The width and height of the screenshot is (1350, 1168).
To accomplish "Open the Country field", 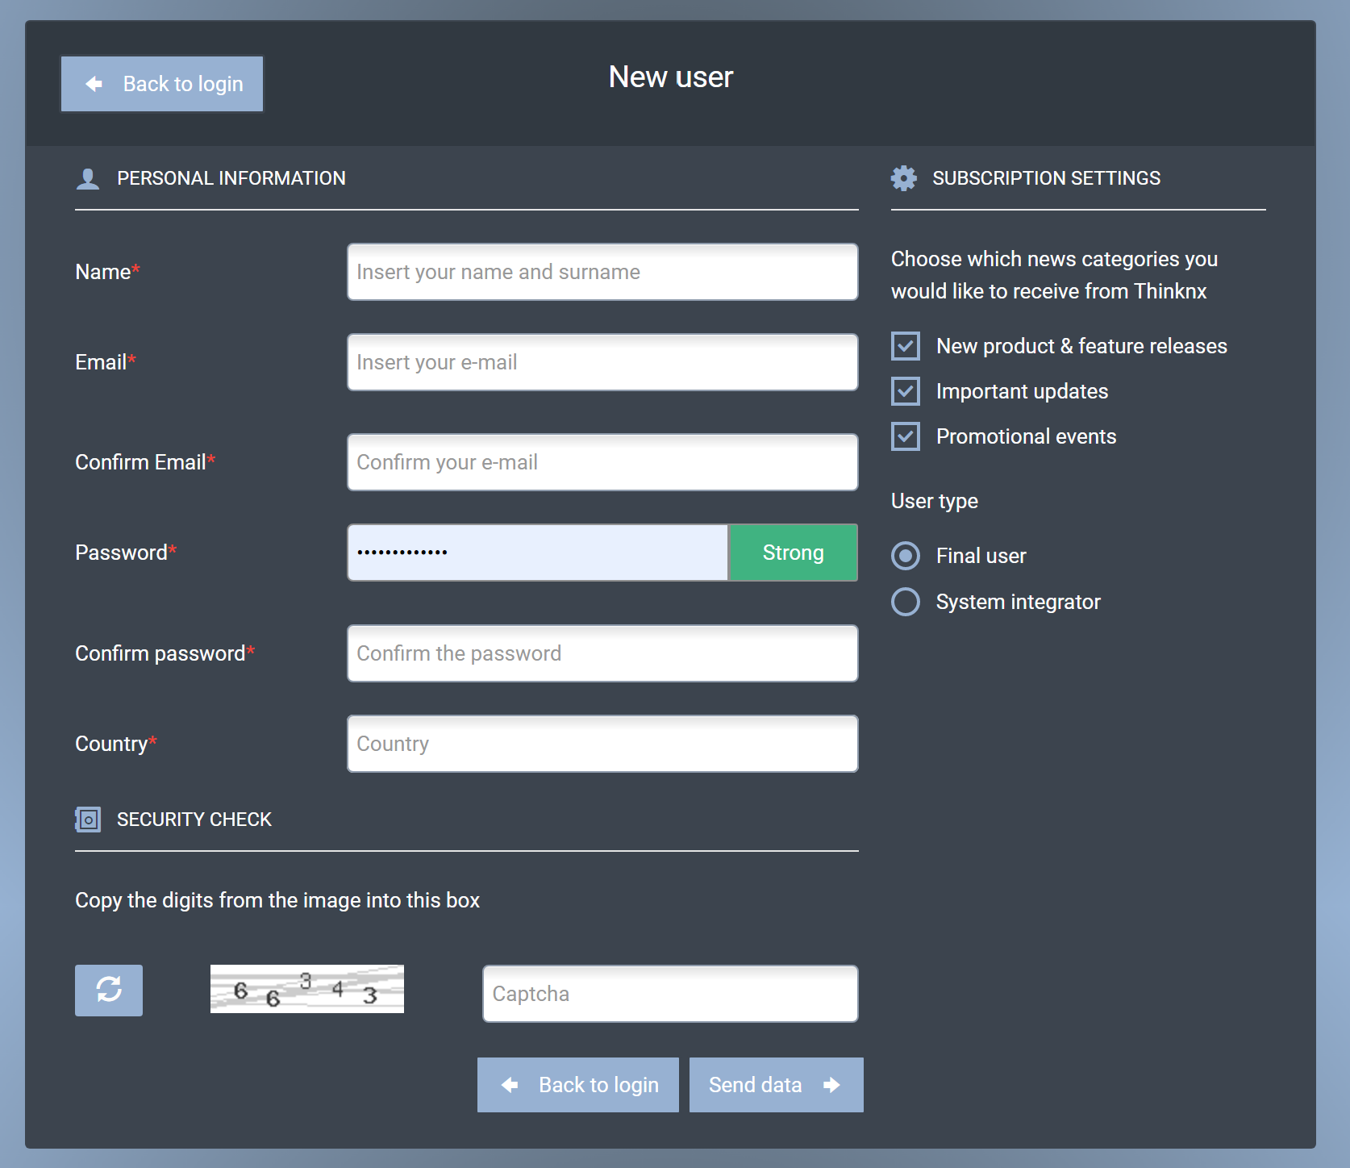I will [x=602, y=744].
